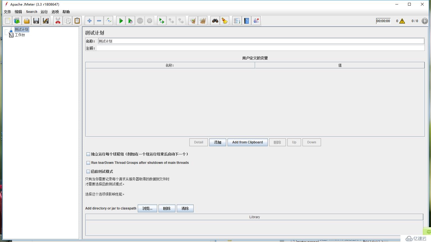This screenshot has height=242, width=431.
Task: Start the test with green play icon
Action: point(121,21)
